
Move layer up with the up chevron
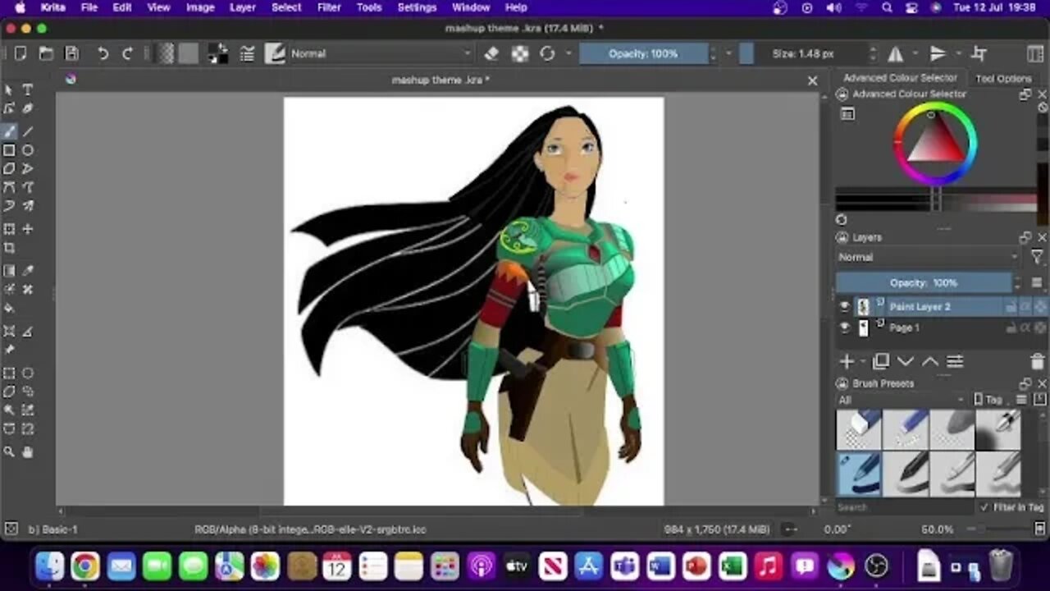point(930,361)
